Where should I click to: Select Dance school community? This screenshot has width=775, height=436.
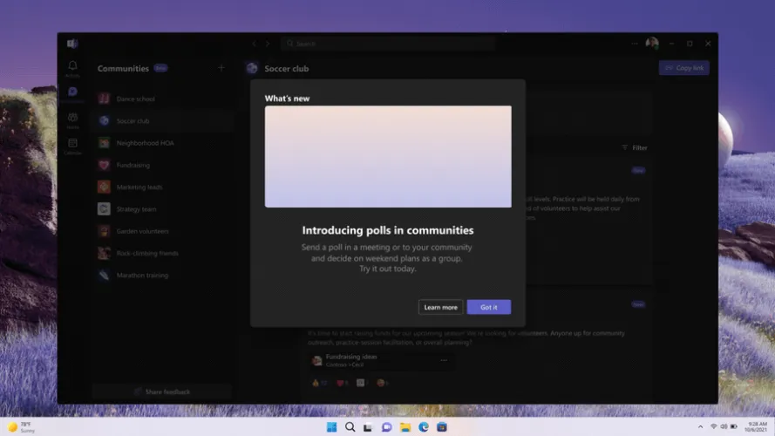tap(135, 99)
